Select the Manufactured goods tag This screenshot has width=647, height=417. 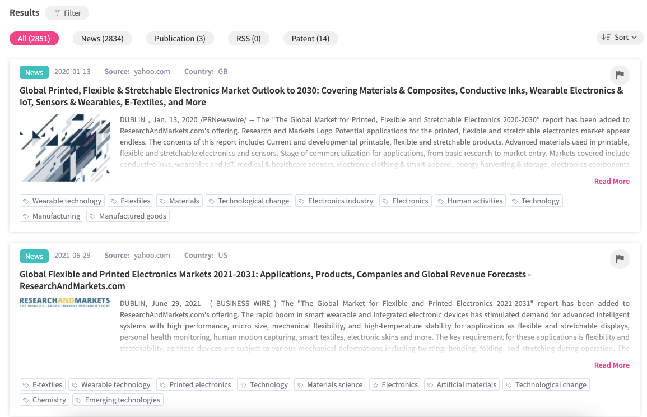click(128, 216)
